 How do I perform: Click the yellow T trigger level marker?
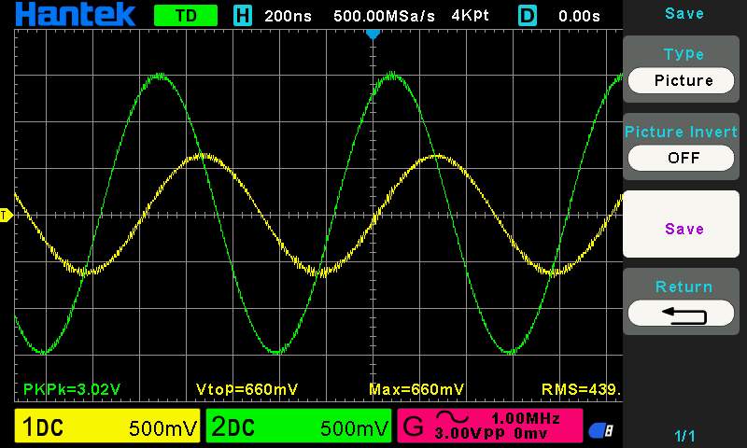(6, 216)
